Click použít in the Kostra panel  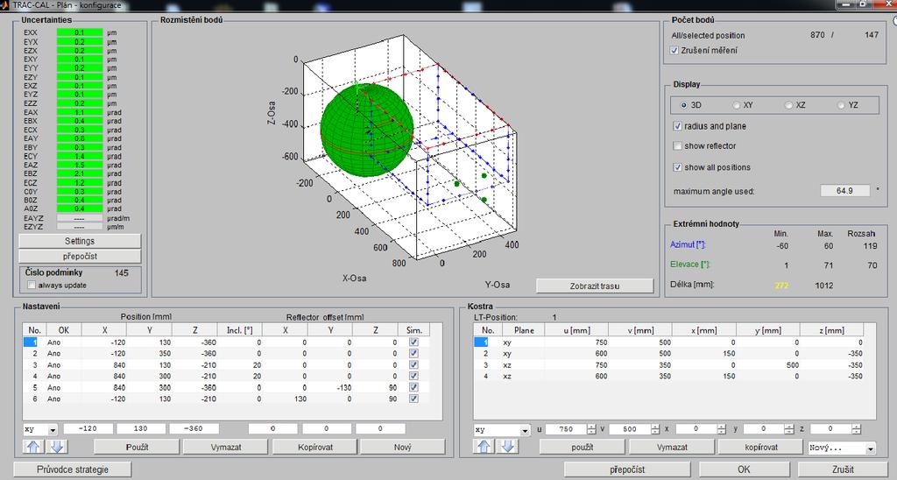[x=583, y=447]
